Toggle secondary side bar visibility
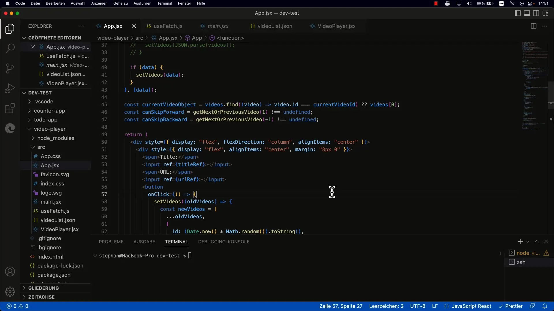The image size is (554, 311). (x=536, y=13)
